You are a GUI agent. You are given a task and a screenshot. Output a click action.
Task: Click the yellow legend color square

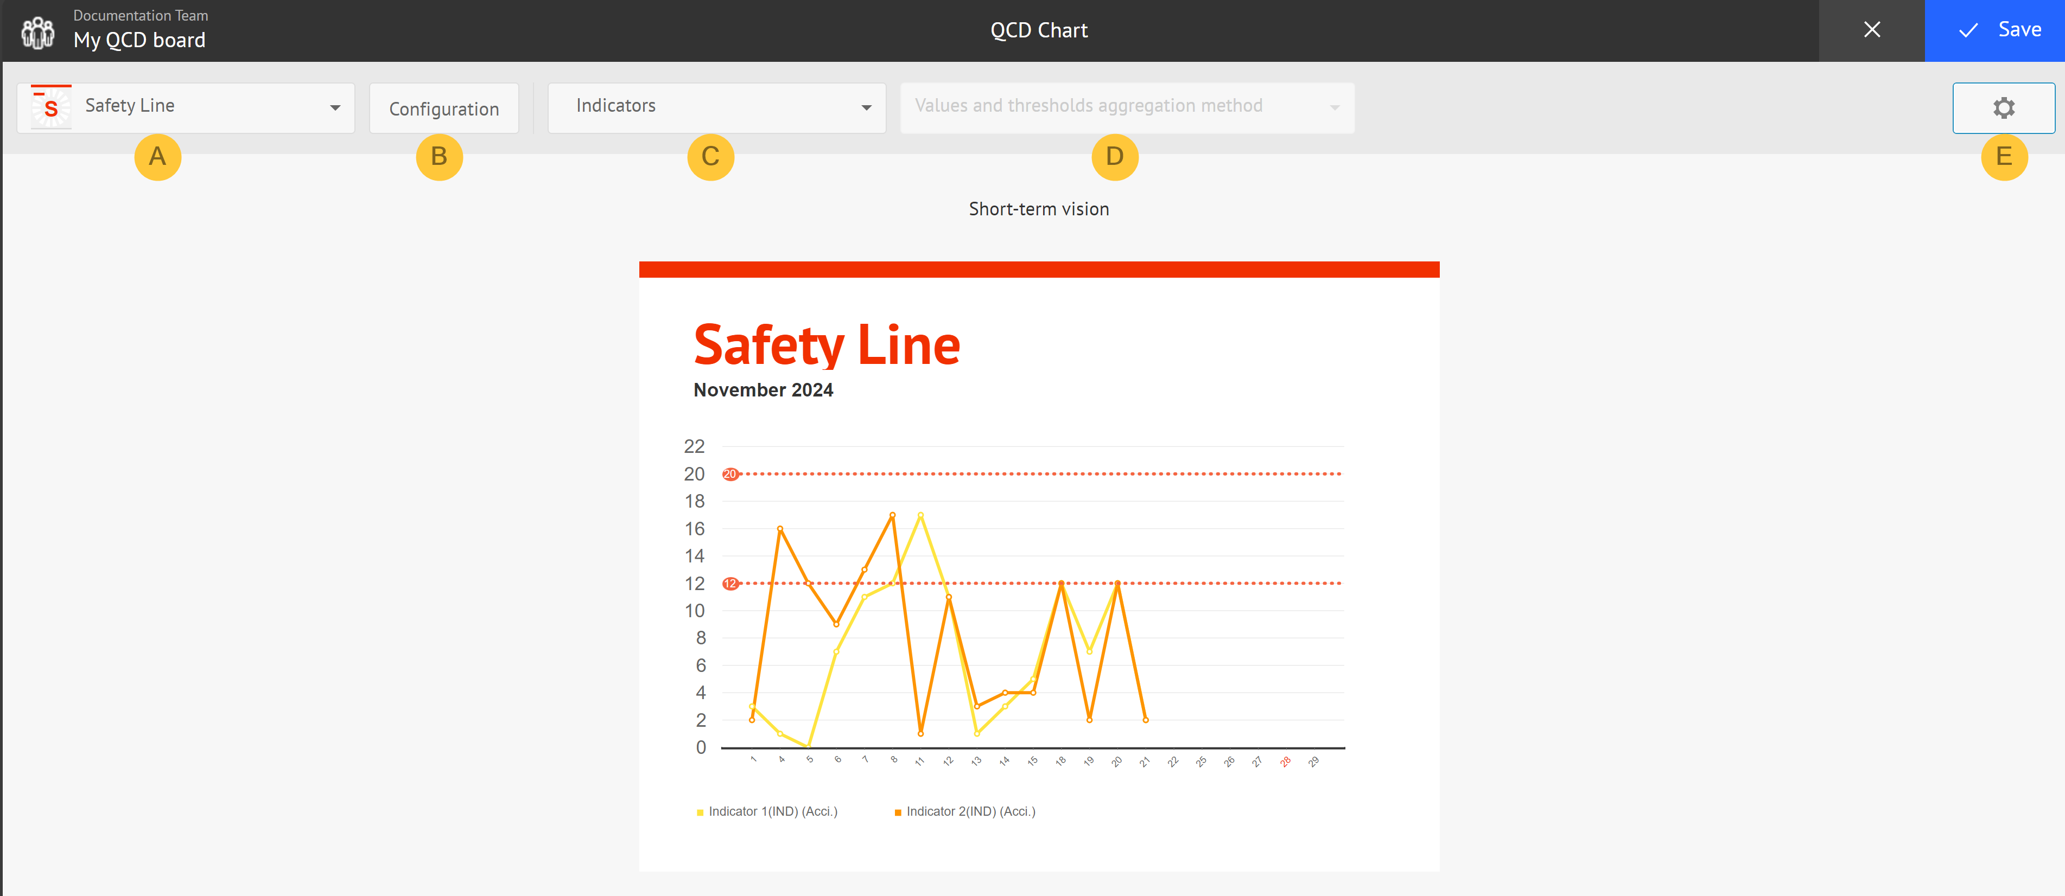click(701, 811)
